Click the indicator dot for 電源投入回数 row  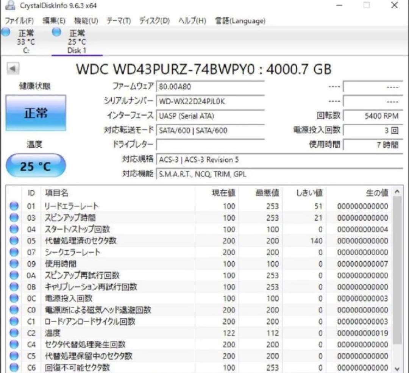[14, 298]
